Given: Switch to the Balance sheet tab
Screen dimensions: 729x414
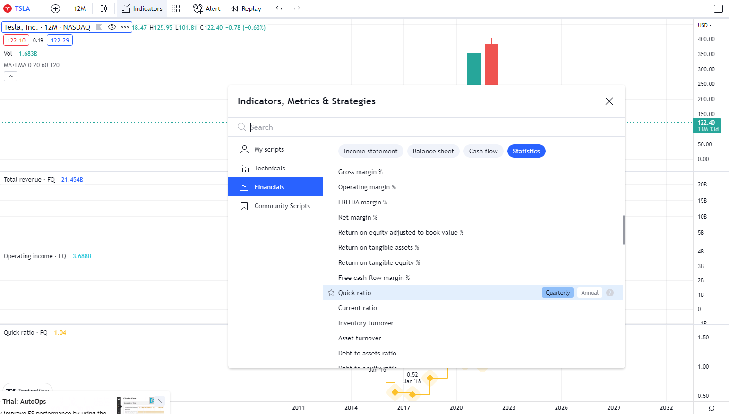Looking at the screenshot, I should click(433, 151).
